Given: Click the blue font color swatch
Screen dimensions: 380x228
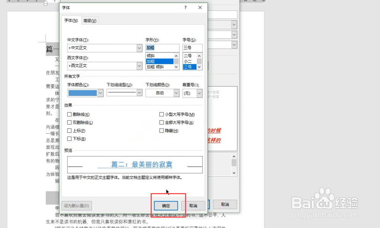Looking at the screenshot, I should [x=82, y=93].
